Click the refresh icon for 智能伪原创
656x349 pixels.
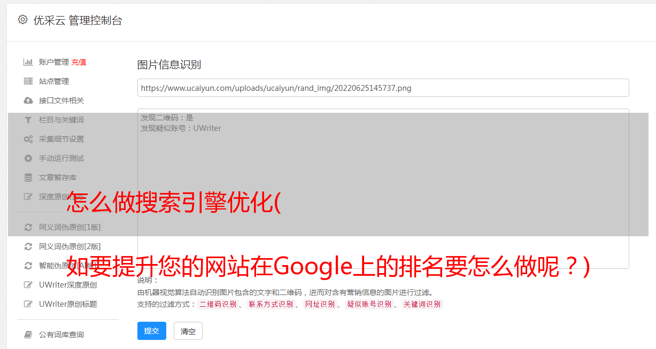click(28, 266)
